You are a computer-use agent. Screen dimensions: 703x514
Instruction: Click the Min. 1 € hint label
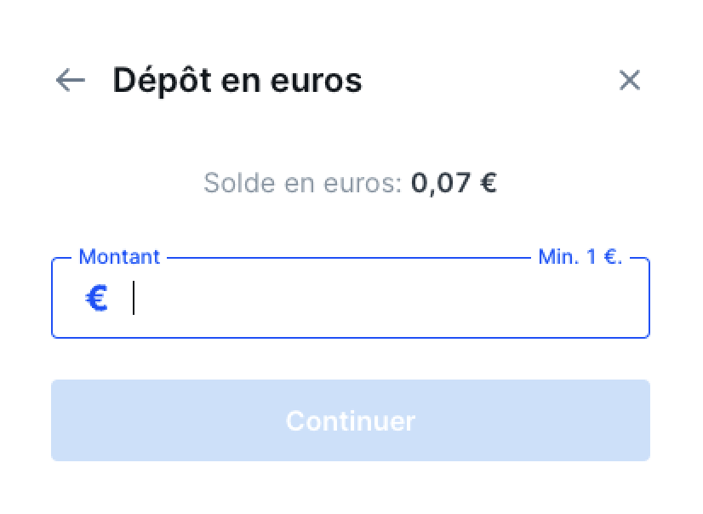pyautogui.click(x=580, y=257)
